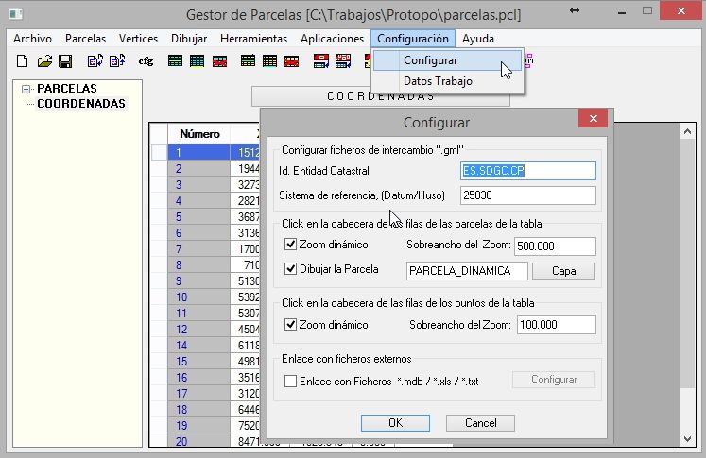Click the Número column header
The image size is (706, 458).
(199, 134)
